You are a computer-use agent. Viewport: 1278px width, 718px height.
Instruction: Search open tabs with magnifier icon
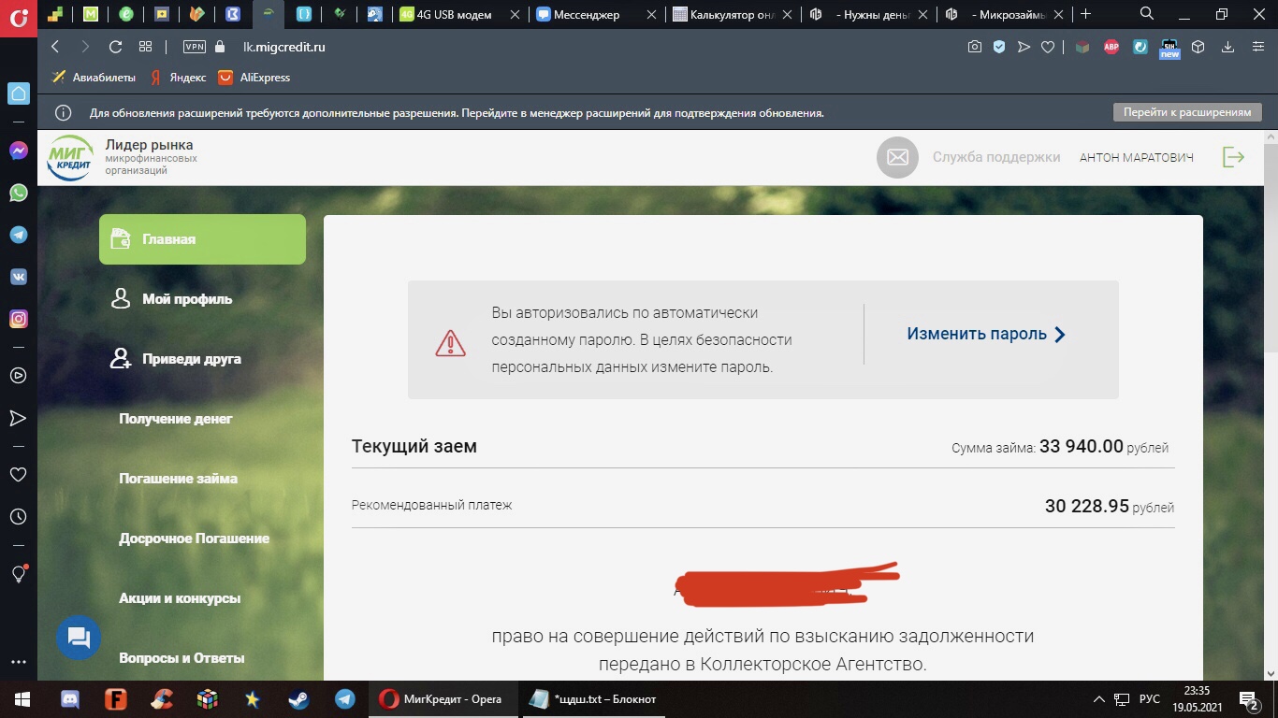[1147, 14]
